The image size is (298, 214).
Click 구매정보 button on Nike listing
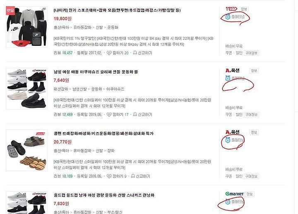coord(252,53)
